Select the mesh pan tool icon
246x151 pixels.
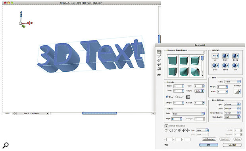[159, 60]
